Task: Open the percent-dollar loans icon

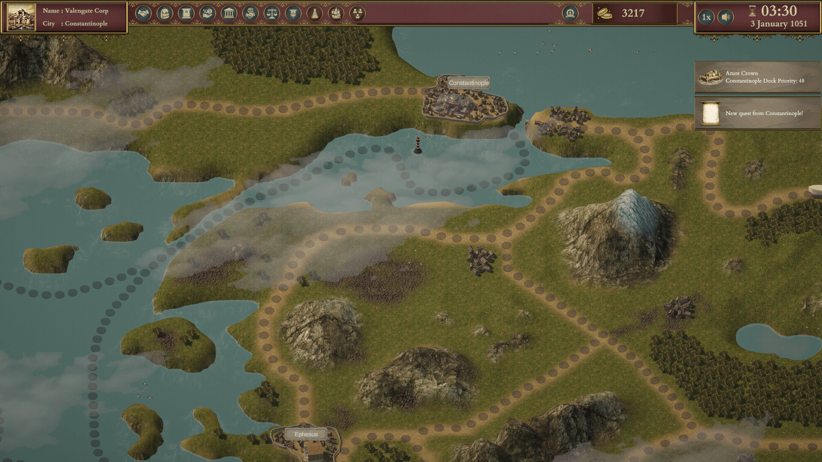Action: [208, 14]
